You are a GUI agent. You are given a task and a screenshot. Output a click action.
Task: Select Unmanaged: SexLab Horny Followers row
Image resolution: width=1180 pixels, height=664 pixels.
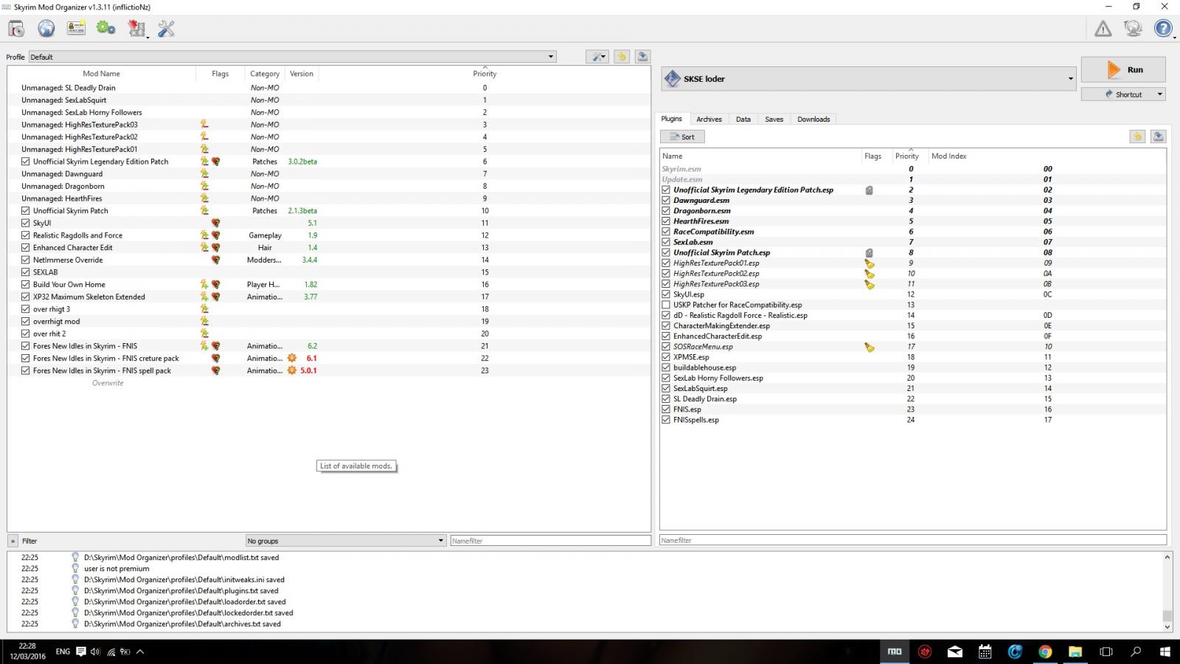(x=328, y=112)
